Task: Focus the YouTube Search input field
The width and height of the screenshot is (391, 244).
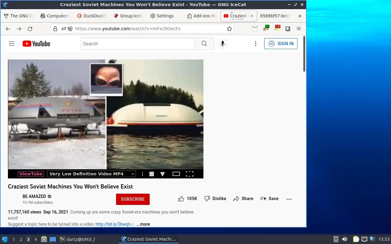Action: (138, 44)
